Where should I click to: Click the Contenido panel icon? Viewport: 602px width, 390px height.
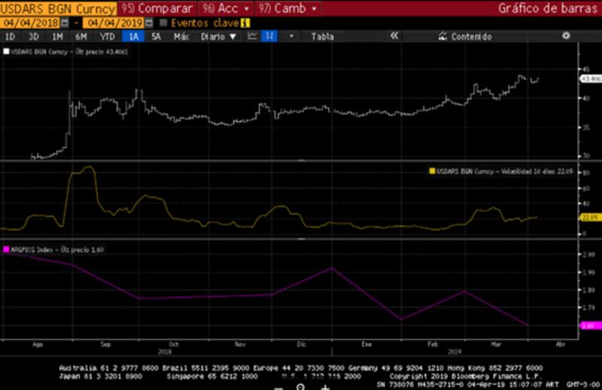[442, 36]
